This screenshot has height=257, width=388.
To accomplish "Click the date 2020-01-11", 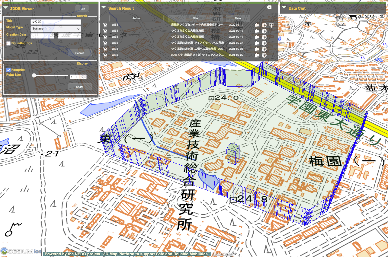I will click(236, 25).
